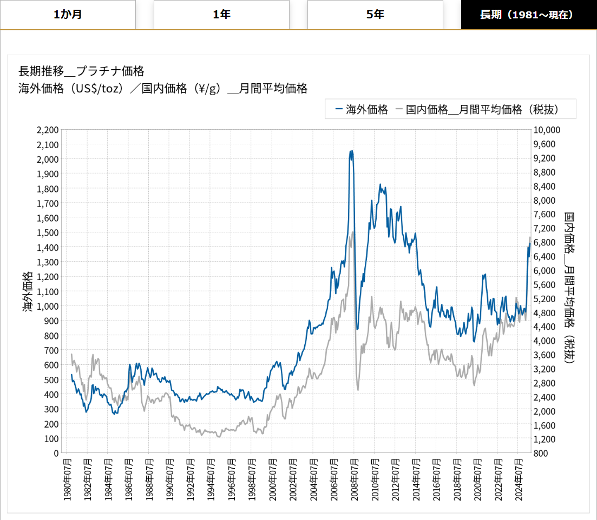Click the blue line marker in legend
597x520 pixels.
tap(339, 109)
